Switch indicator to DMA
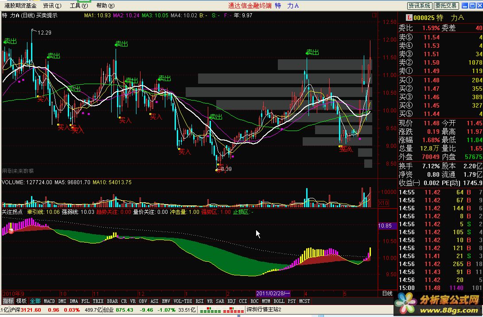 point(74,301)
